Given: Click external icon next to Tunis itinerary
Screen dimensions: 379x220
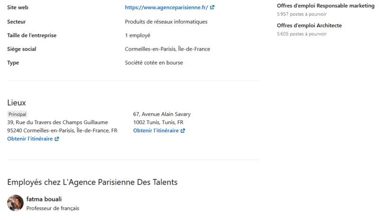Looking at the screenshot, I should pyautogui.click(x=183, y=131).
